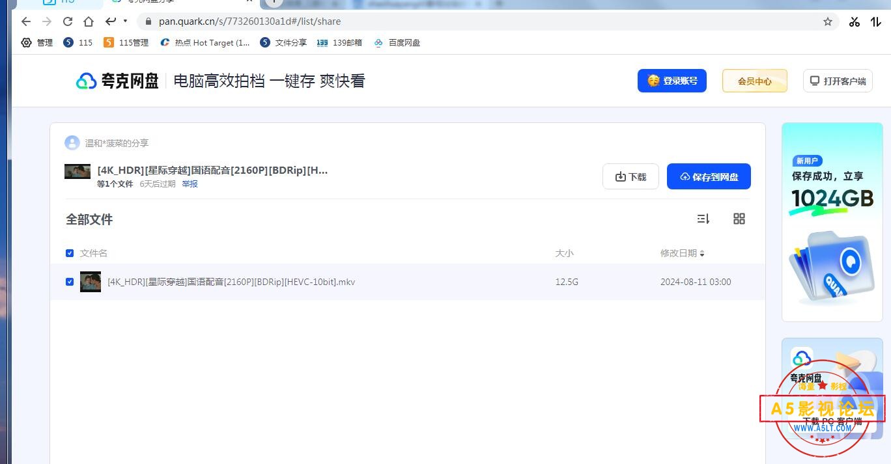Click the padlock site info icon
The width and height of the screenshot is (891, 464).
pos(148,21)
